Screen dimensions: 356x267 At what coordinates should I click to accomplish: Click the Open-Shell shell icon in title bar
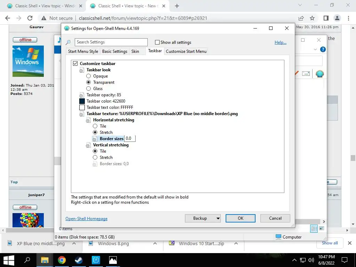[66, 29]
